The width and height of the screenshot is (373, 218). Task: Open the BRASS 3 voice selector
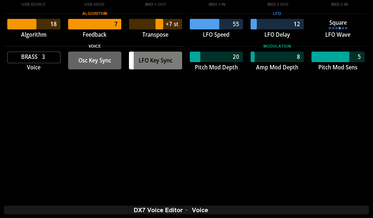pos(34,57)
